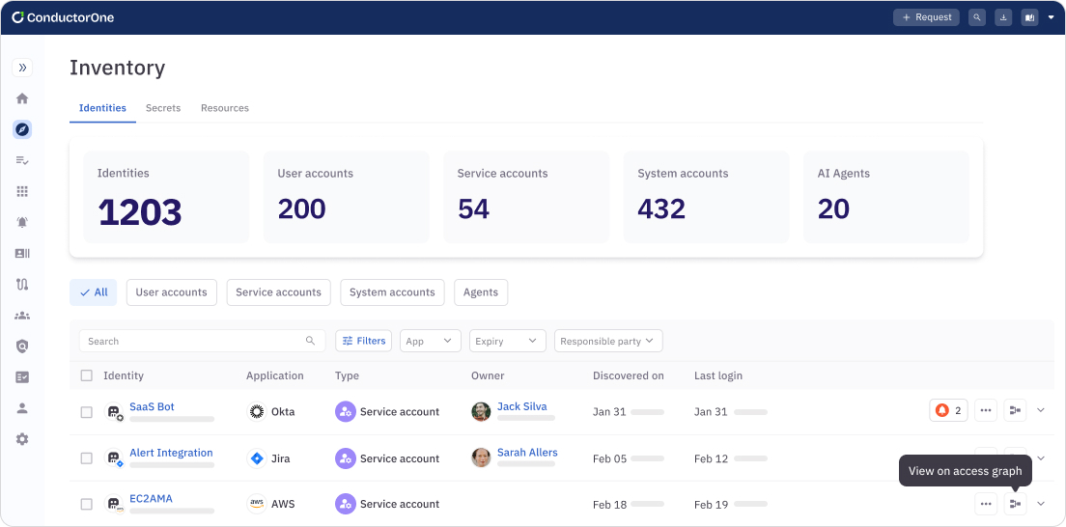This screenshot has height=527, width=1066.
Task: Open the Jack Silva owner link
Action: (521, 406)
